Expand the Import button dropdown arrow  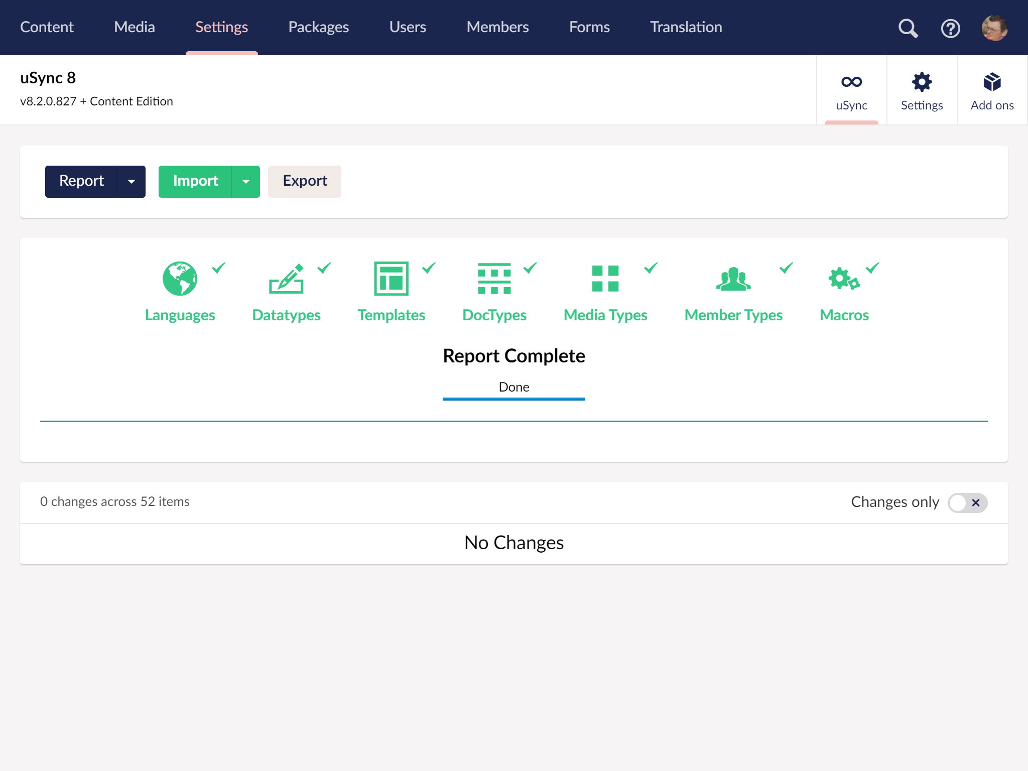coord(246,182)
